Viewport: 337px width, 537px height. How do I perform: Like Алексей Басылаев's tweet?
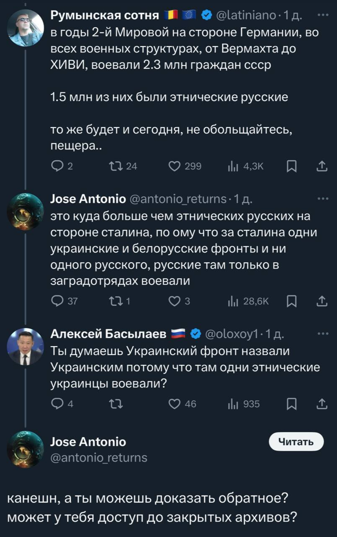click(174, 404)
